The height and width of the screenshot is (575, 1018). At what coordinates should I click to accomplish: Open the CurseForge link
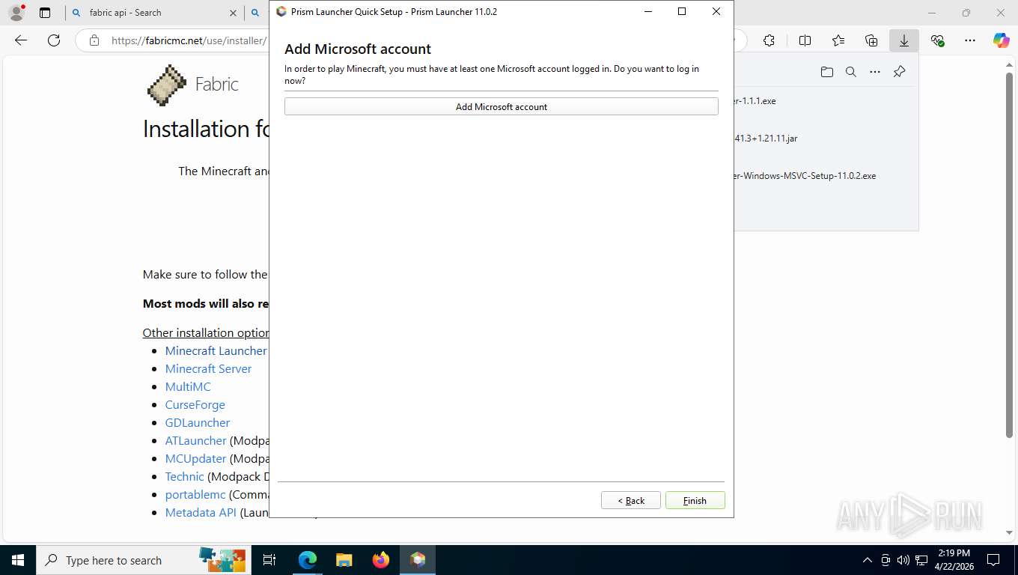(x=195, y=404)
